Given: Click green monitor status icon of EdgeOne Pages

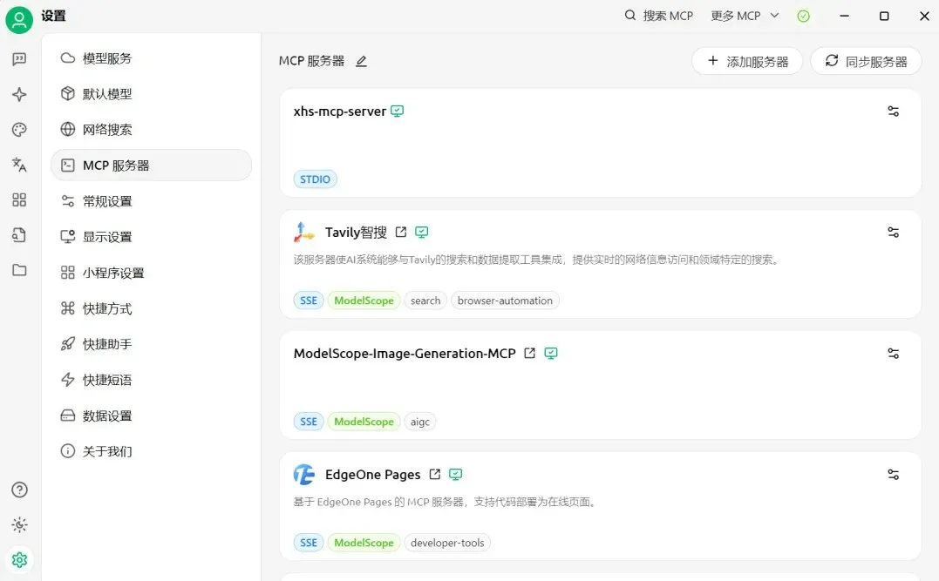Looking at the screenshot, I should pyautogui.click(x=456, y=475).
